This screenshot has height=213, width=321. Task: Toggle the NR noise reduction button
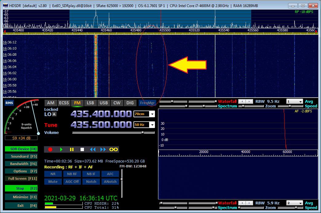tap(53, 174)
